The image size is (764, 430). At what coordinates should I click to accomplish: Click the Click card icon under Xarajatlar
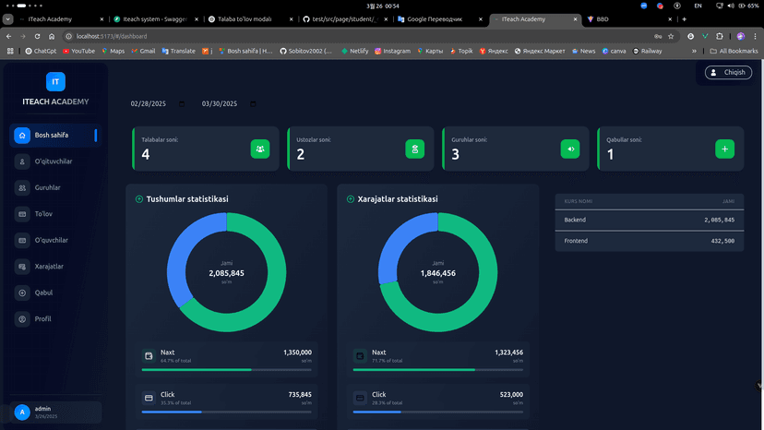coord(360,398)
